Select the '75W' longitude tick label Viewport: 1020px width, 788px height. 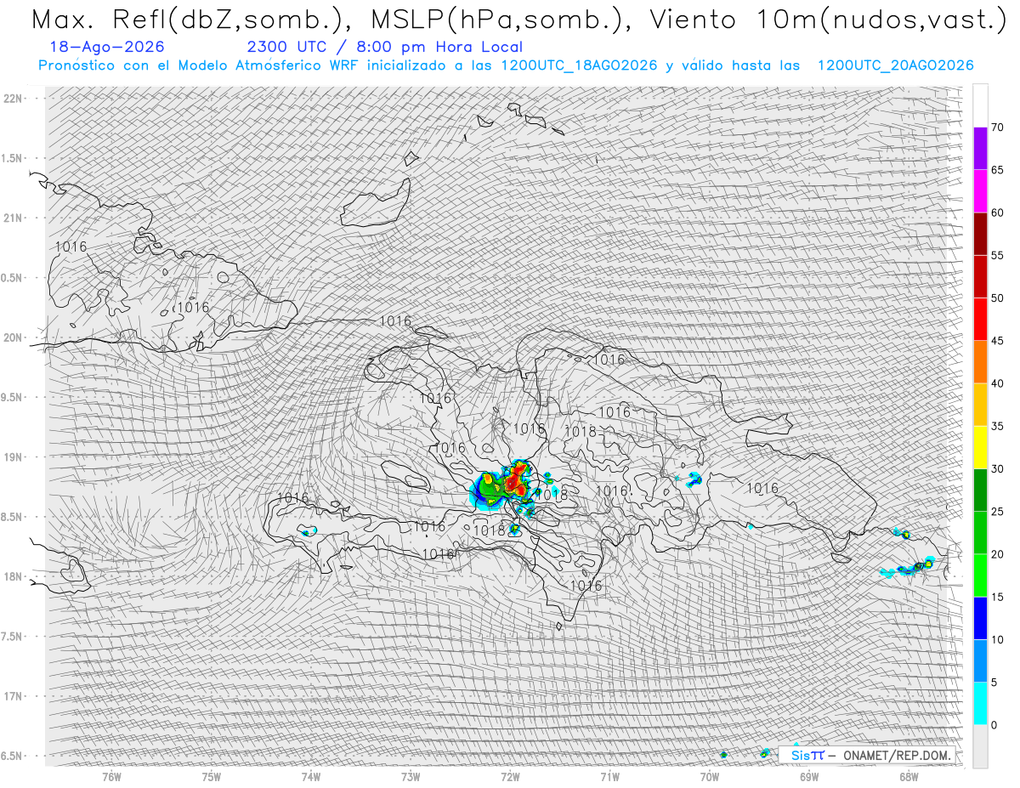coord(211,776)
